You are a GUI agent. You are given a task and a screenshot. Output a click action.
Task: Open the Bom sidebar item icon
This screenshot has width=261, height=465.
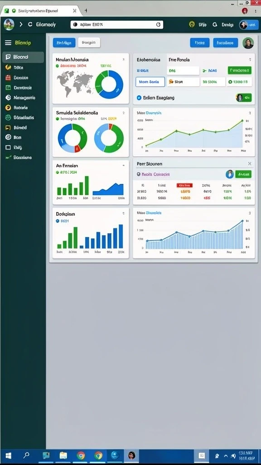[8, 137]
